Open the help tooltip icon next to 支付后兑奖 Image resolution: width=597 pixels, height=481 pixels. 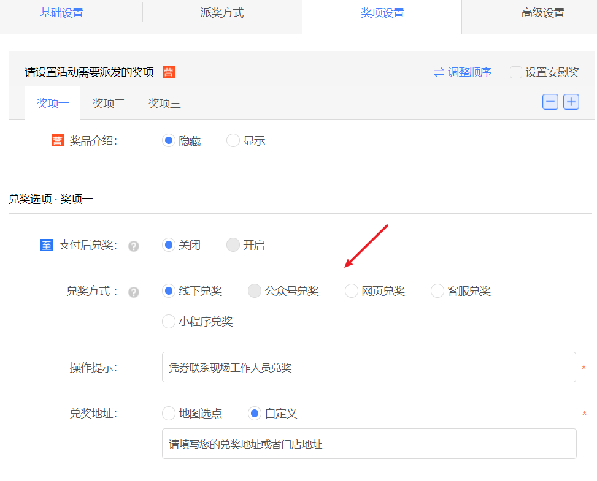(x=134, y=246)
